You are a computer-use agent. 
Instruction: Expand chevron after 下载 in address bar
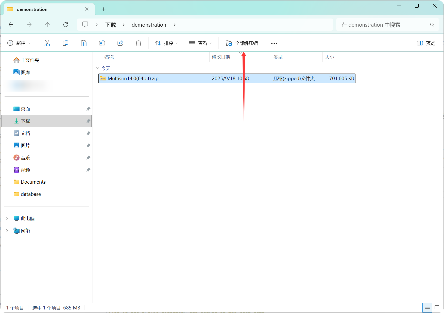pos(124,25)
